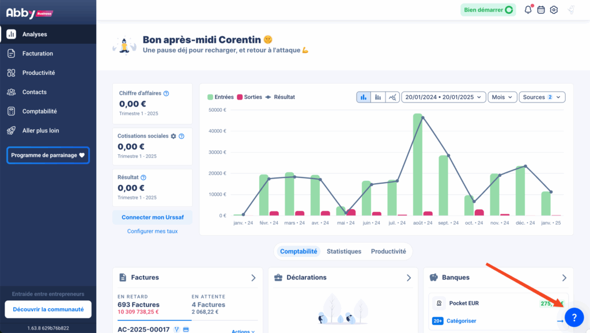Screen dimensions: 590x333
Task: Switch chart to line graph view
Action: tap(392, 97)
